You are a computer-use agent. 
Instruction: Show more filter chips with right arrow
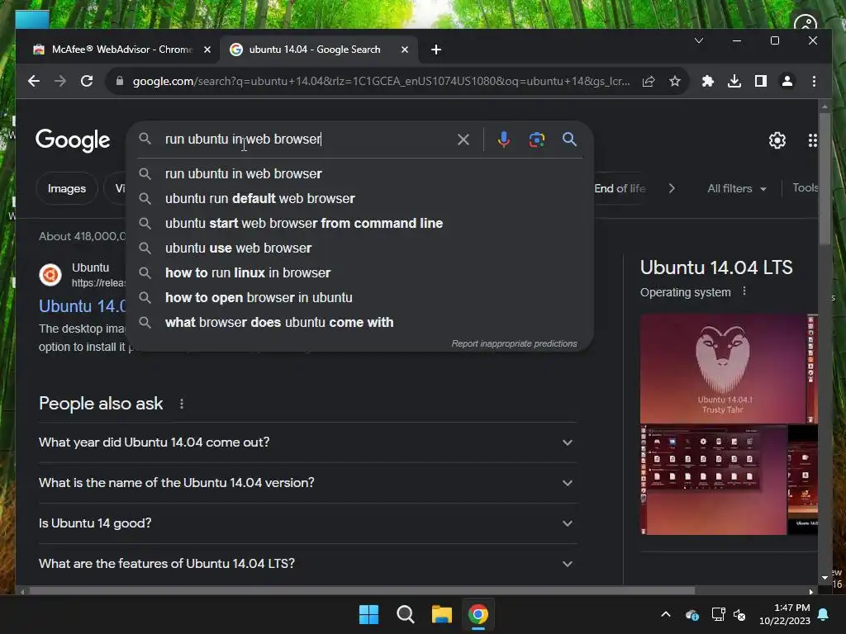[x=672, y=189]
